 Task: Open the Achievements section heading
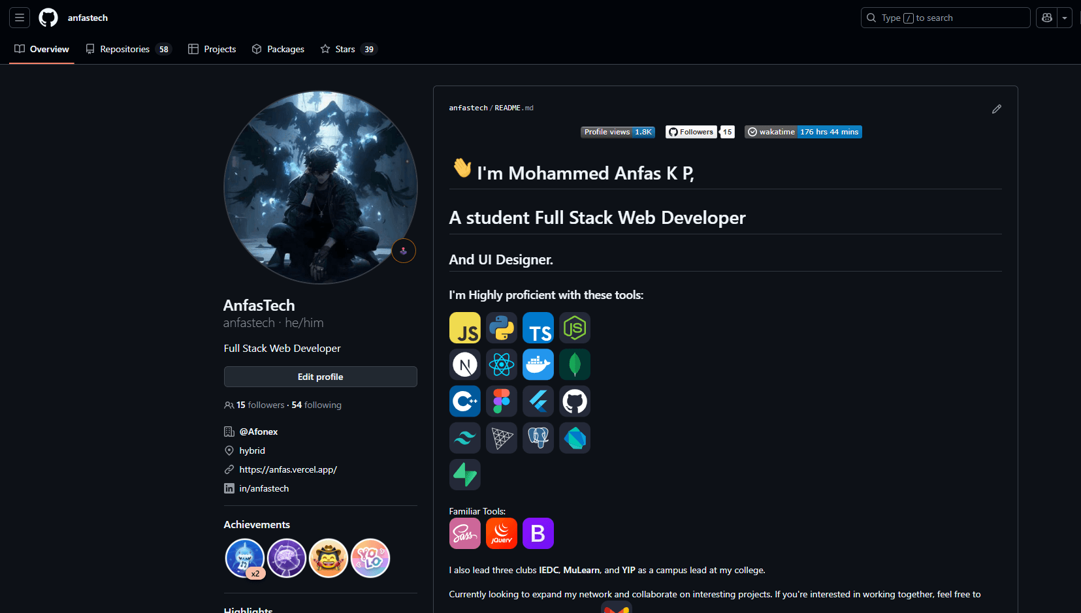point(257,525)
